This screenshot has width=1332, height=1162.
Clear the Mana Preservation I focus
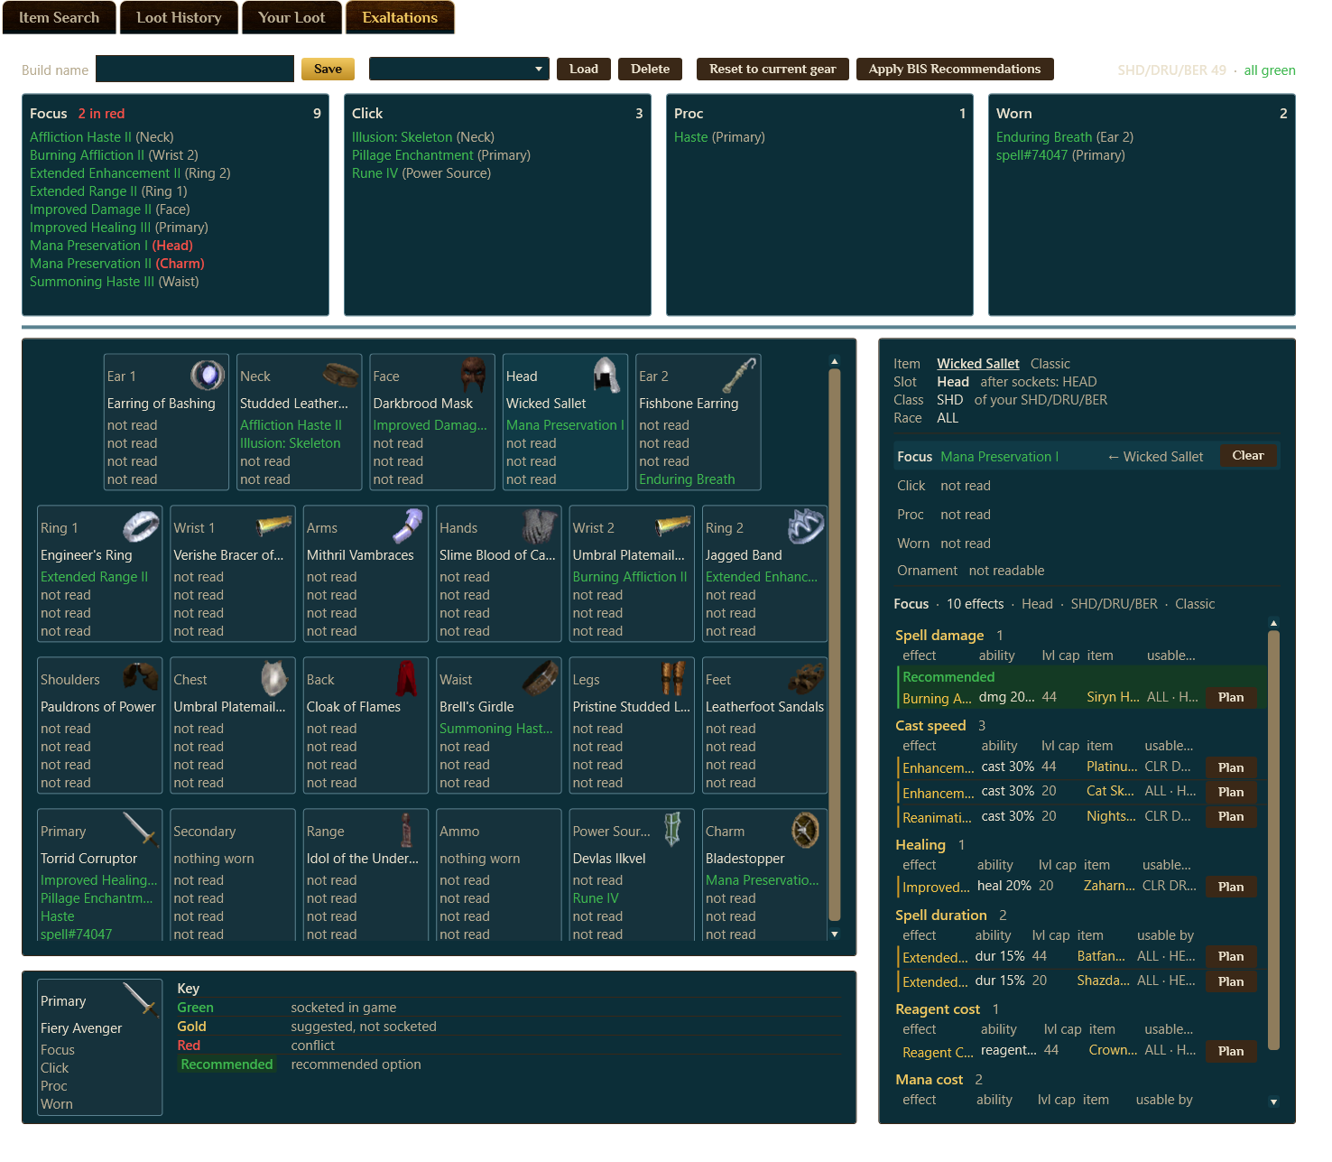click(x=1248, y=455)
